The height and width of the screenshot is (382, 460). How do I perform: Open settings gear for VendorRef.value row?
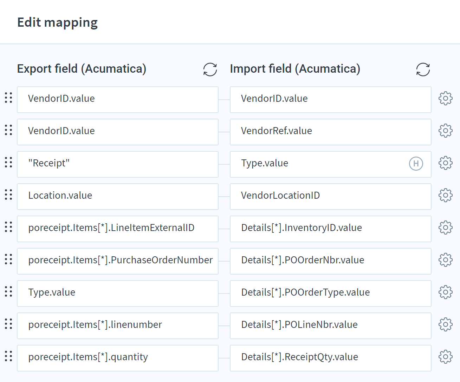[446, 131]
